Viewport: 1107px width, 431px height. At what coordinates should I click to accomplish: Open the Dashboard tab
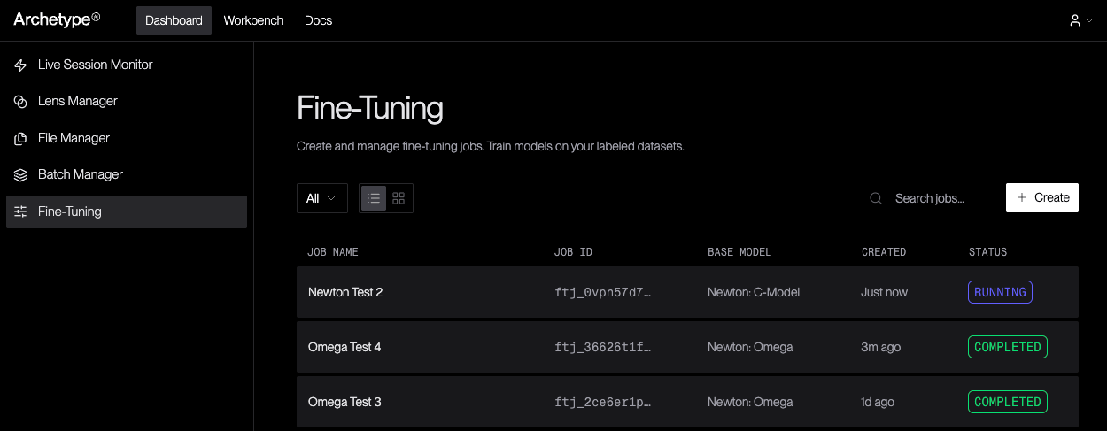click(x=174, y=20)
